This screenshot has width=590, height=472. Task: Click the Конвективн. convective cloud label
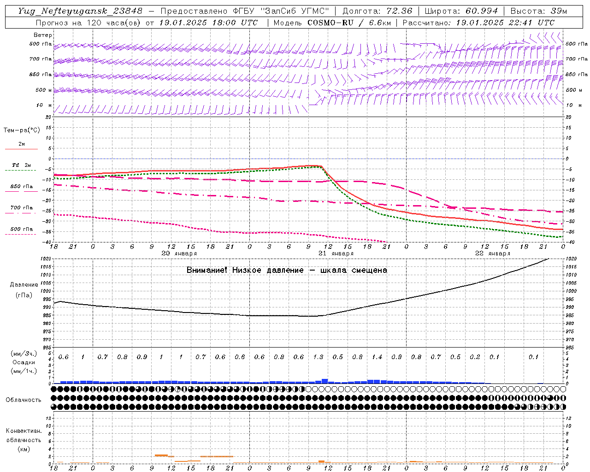(x=24, y=431)
